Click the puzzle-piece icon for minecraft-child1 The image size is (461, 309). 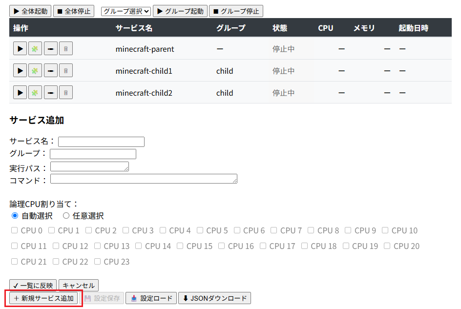35,70
